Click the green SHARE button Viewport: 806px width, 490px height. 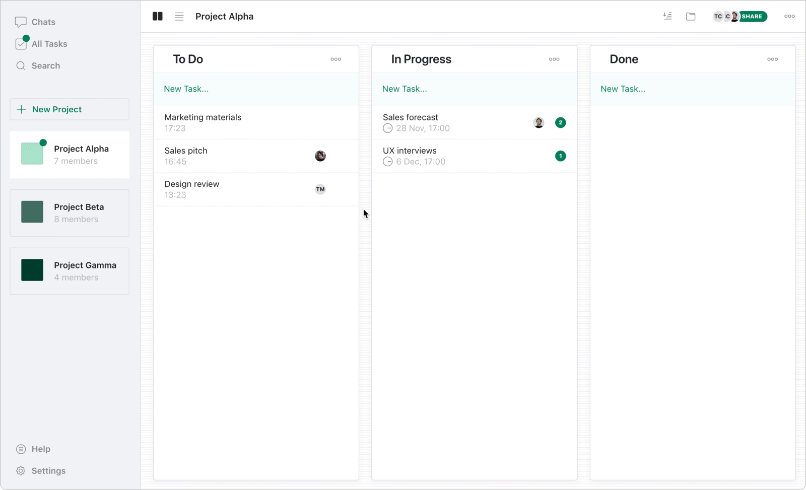(753, 17)
